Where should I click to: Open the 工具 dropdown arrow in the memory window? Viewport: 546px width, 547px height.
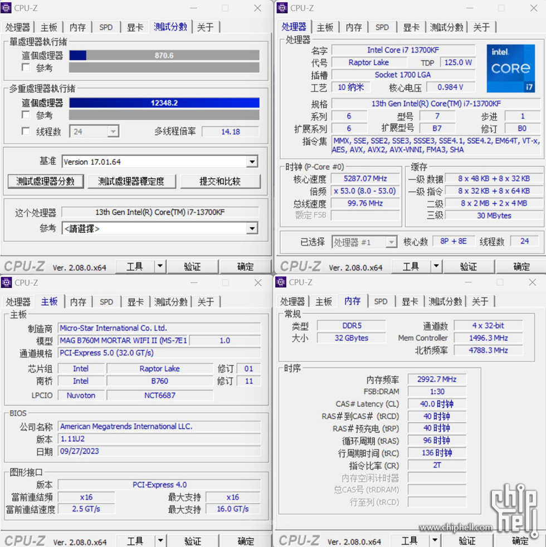(x=435, y=541)
